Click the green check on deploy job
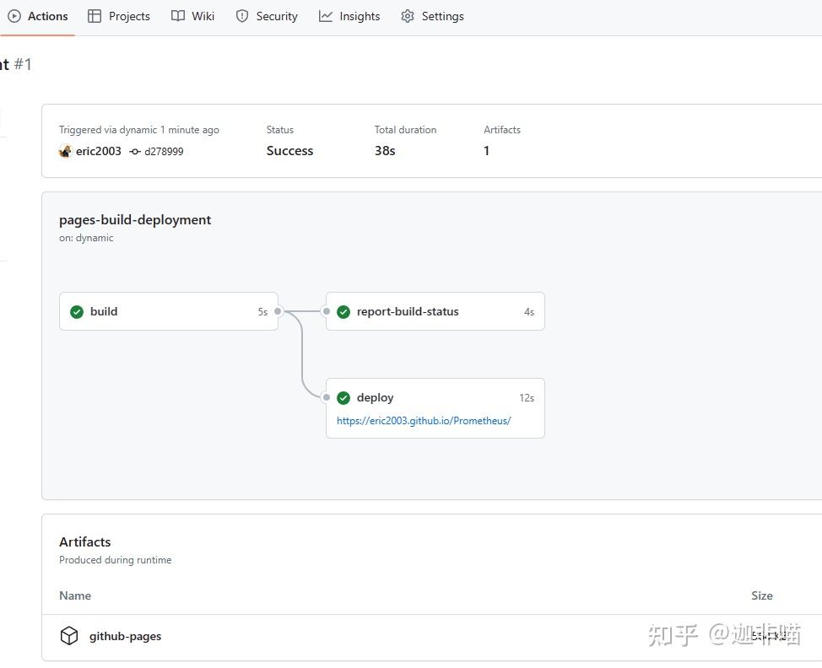Viewport: 822px width, 668px height. [343, 397]
